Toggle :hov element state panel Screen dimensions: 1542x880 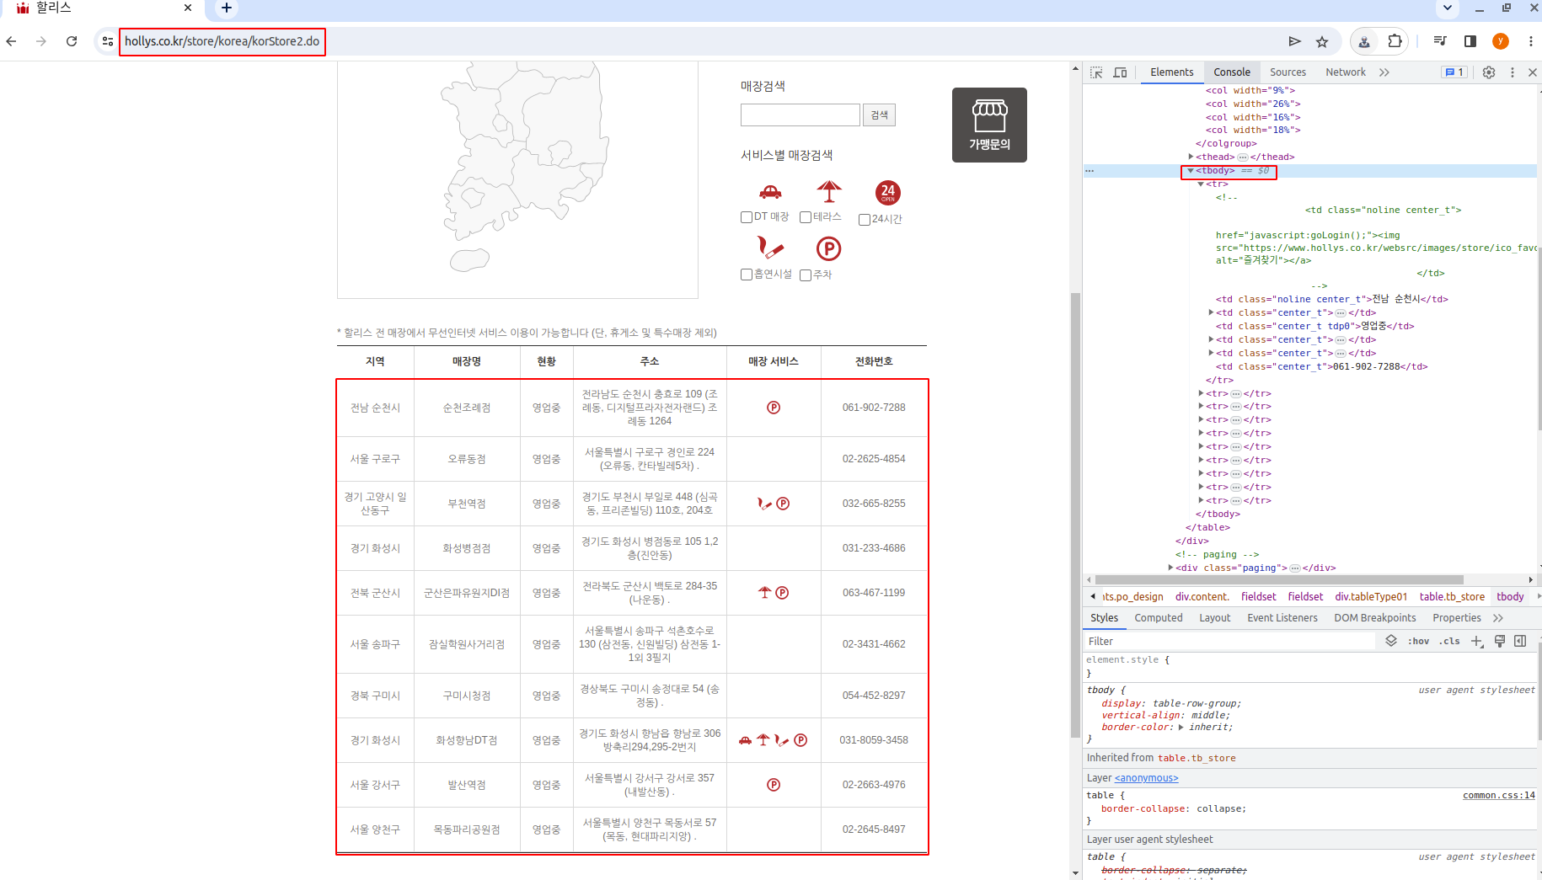coord(1419,641)
